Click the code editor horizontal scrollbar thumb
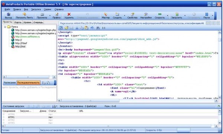Viewport: 223px width, 134px height. tap(90, 100)
